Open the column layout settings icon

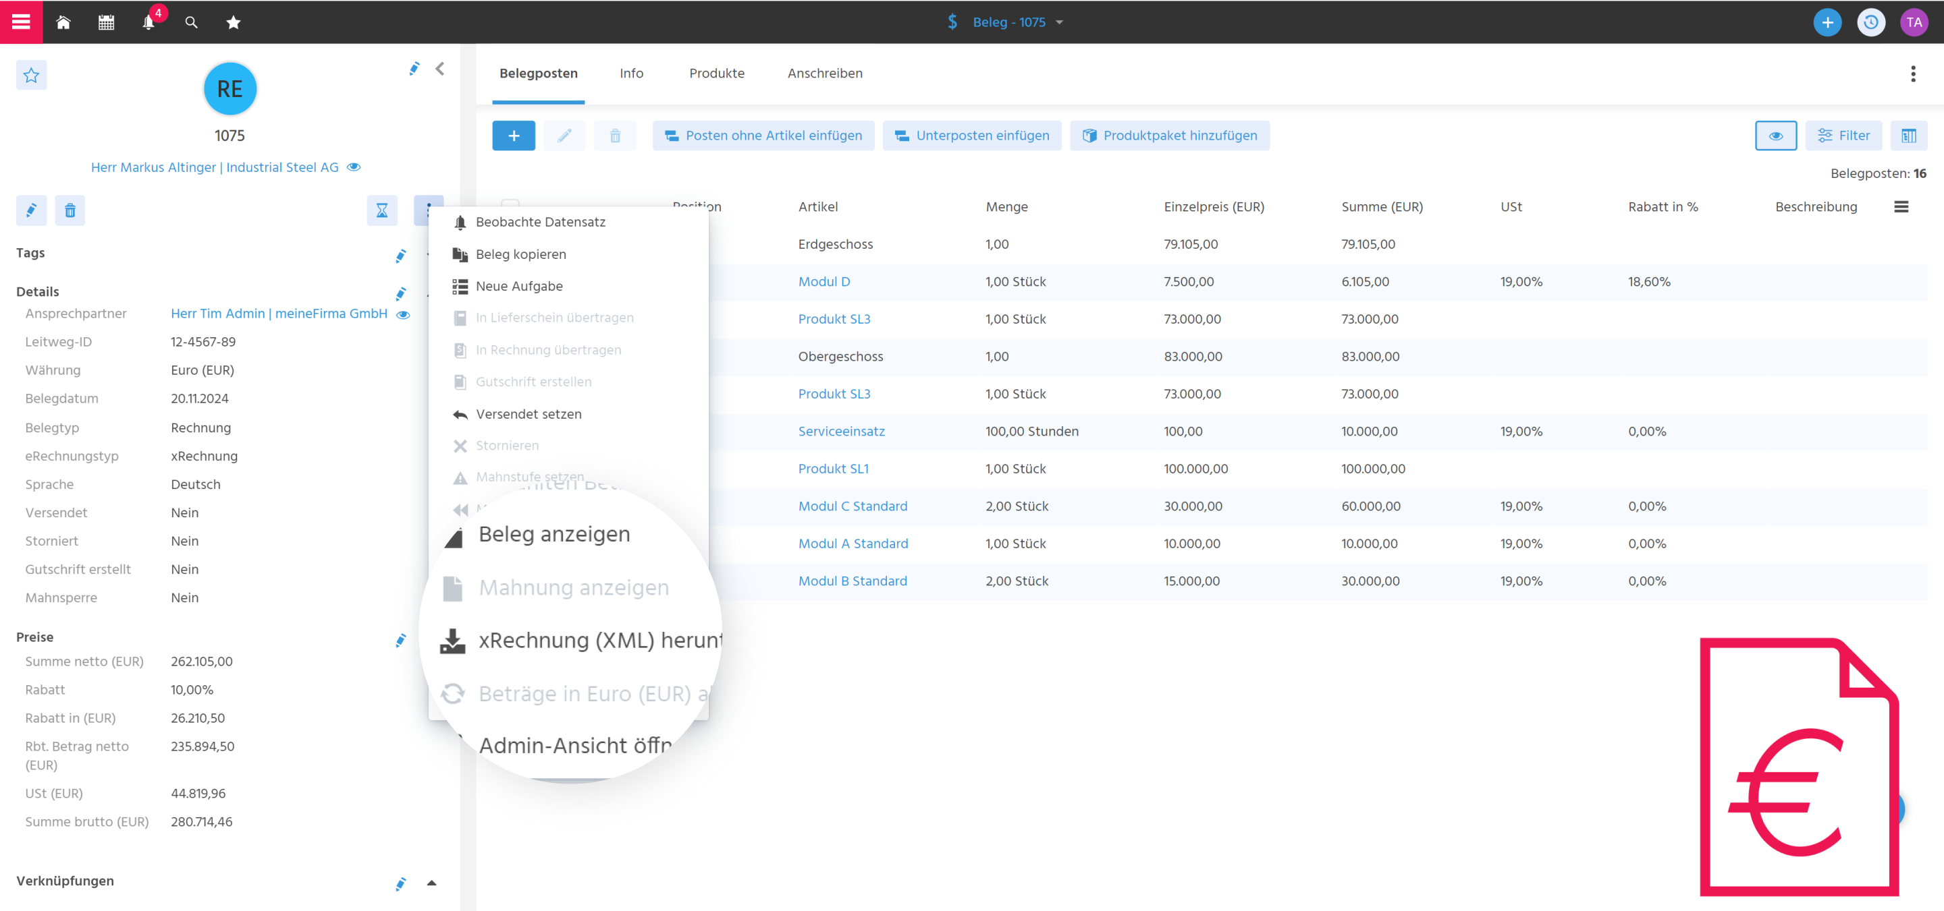[1908, 136]
